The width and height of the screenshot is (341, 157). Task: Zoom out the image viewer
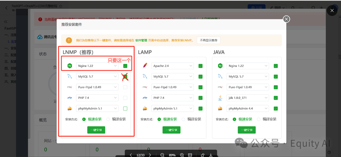coord(162,155)
